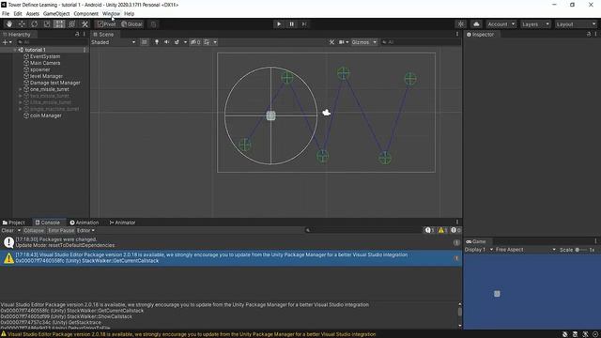Select the Rotate tool
The width and height of the screenshot is (601, 338).
(34, 24)
